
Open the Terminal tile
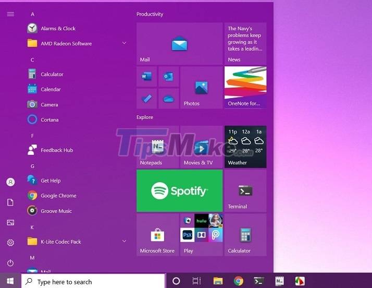[x=245, y=190]
